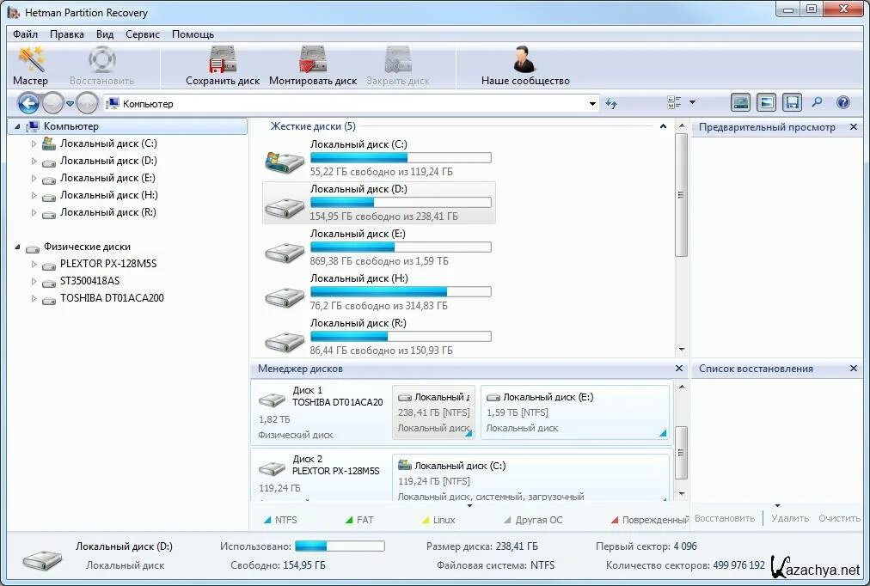Click the Сохранить диск toolbar icon
Image resolution: width=870 pixels, height=586 pixels.
[x=223, y=60]
